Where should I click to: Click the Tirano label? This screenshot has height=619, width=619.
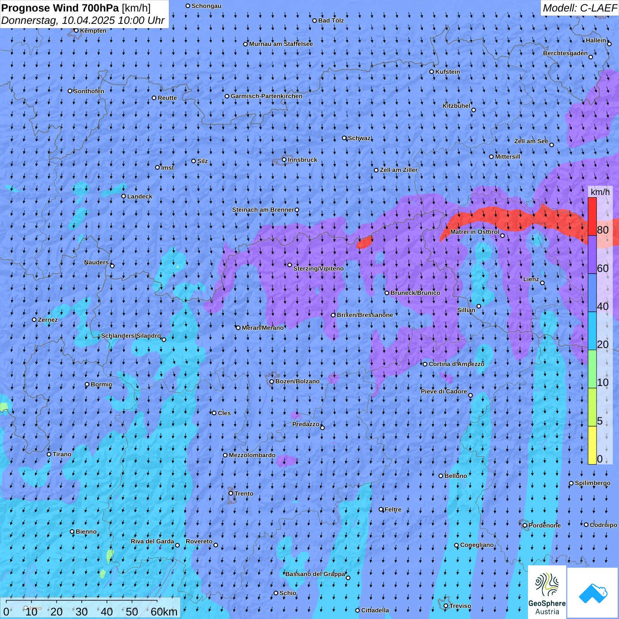(x=62, y=454)
